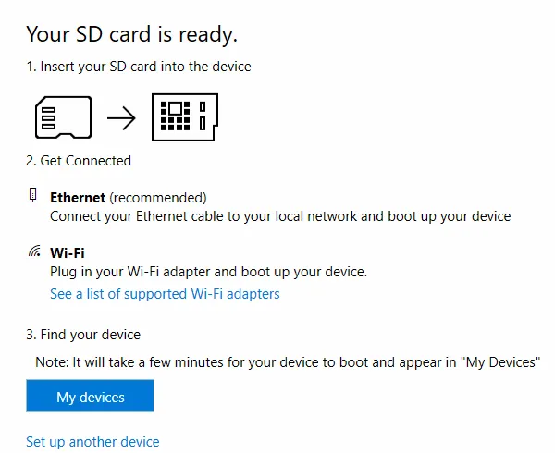Open the My devices page
Viewport: 555px width, 453px height.
coord(90,398)
